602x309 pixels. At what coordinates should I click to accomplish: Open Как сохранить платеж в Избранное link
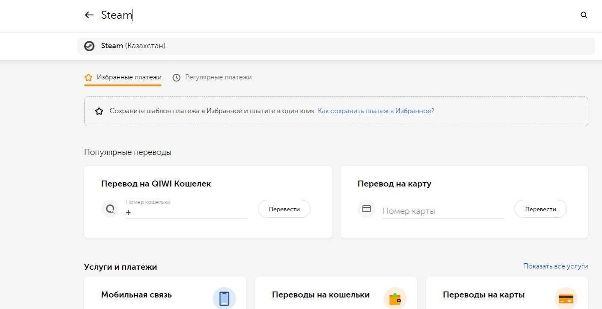tap(376, 111)
